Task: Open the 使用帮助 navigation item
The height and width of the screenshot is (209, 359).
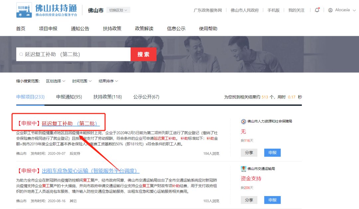Action: (x=208, y=29)
